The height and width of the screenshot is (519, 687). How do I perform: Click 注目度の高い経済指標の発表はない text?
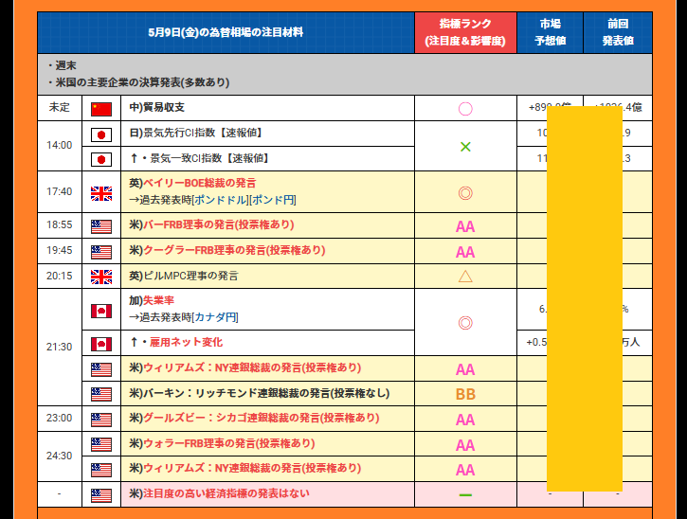point(226,493)
